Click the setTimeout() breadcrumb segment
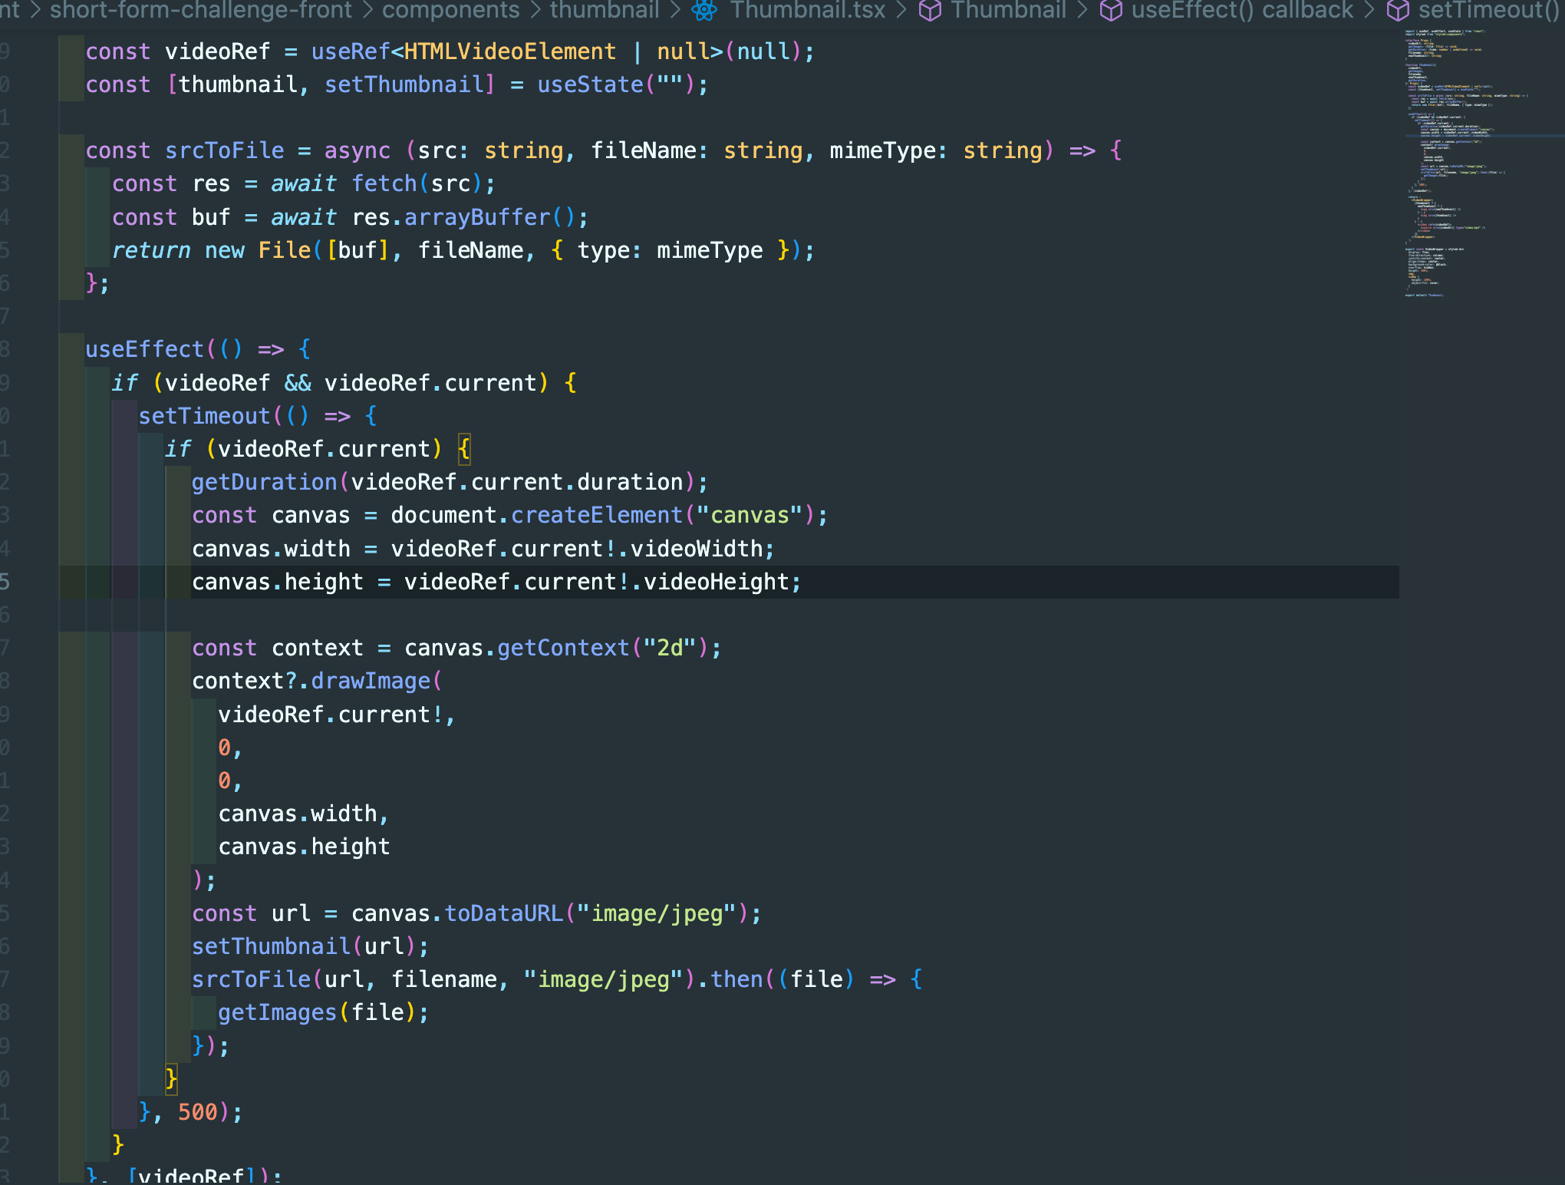Image resolution: width=1565 pixels, height=1185 pixels. tap(1488, 10)
